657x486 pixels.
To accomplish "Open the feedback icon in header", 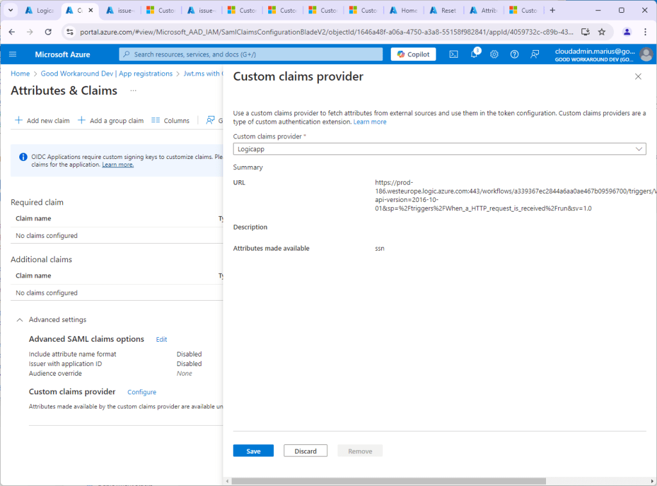I will tap(534, 54).
